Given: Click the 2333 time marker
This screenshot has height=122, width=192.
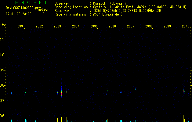Looking at the screenshot, I should click(57, 26).
